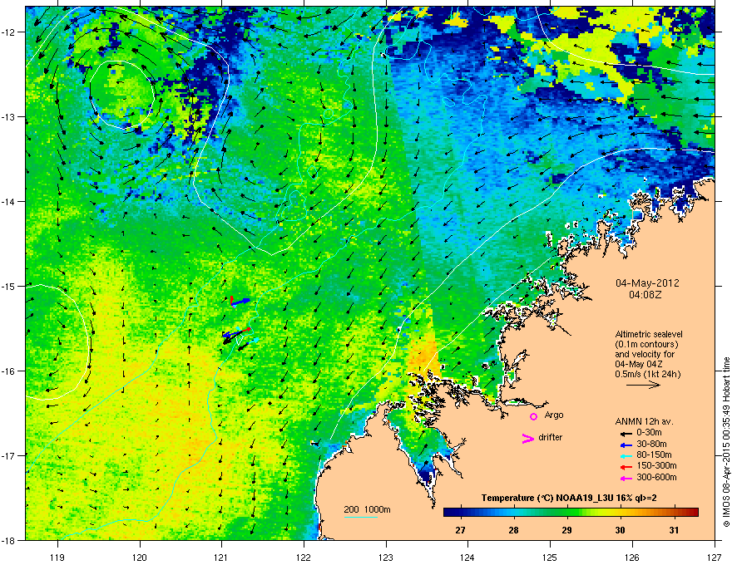This screenshot has height=565, width=732.
Task: Click the '200 1000m' depth contour label
Action: point(367,509)
